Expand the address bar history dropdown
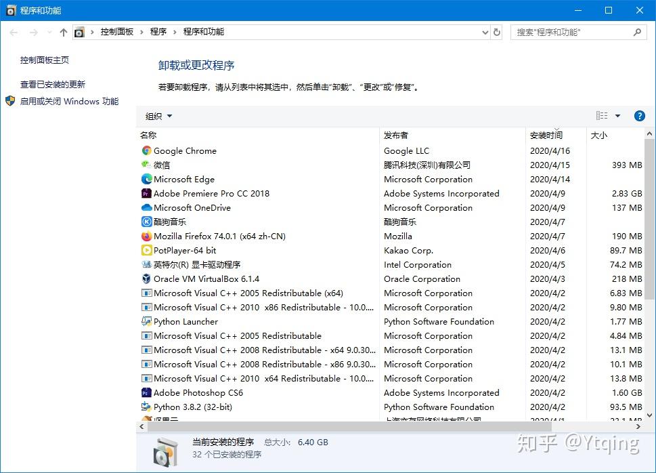The image size is (656, 473). click(x=485, y=33)
